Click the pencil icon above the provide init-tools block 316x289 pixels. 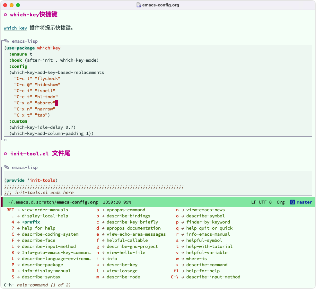click(x=7, y=167)
